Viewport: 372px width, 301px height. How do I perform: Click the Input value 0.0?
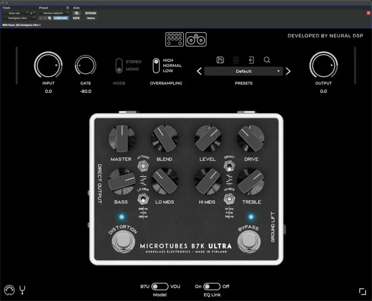[49, 91]
